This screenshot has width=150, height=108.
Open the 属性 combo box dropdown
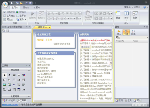click(147, 37)
